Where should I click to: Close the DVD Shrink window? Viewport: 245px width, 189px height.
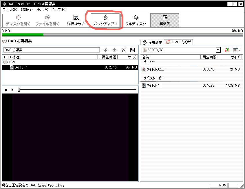[240, 4]
